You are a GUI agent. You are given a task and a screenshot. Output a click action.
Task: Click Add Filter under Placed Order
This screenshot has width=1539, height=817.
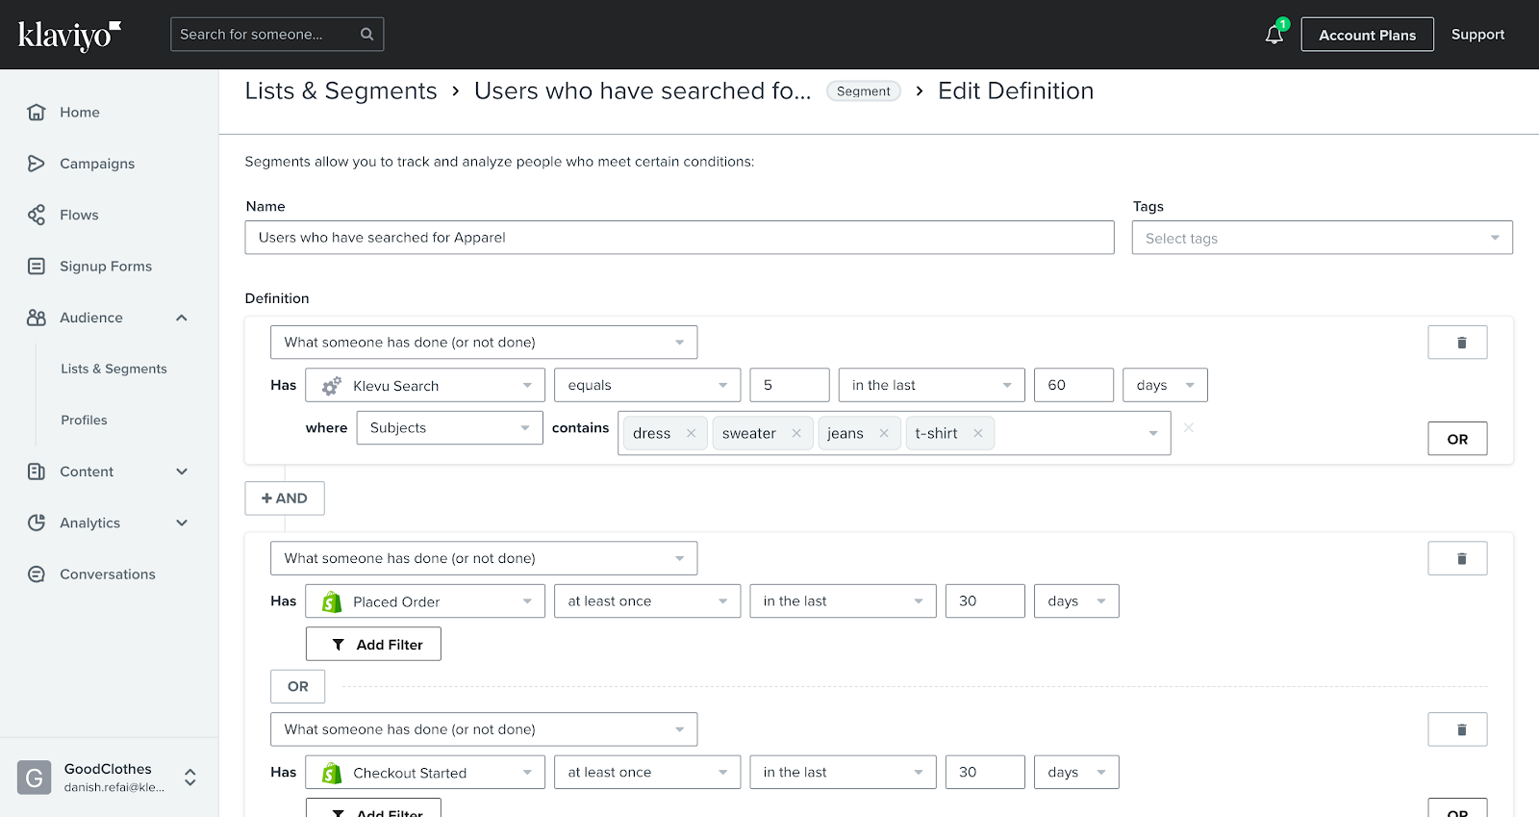(373, 645)
